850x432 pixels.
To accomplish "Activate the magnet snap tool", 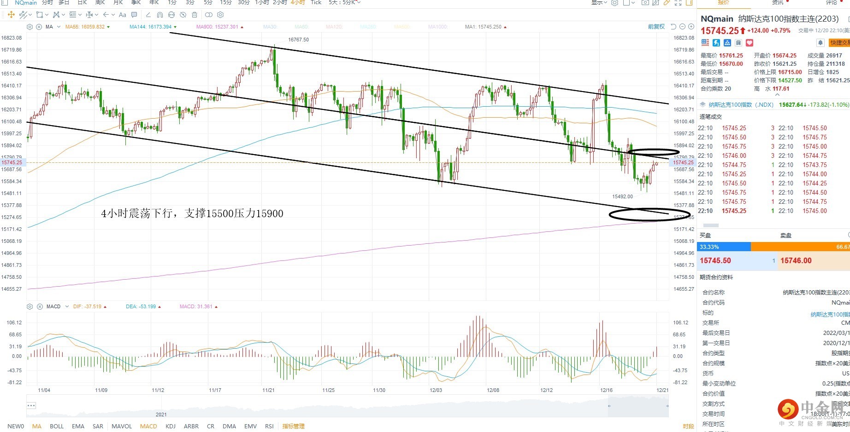I will (159, 15).
